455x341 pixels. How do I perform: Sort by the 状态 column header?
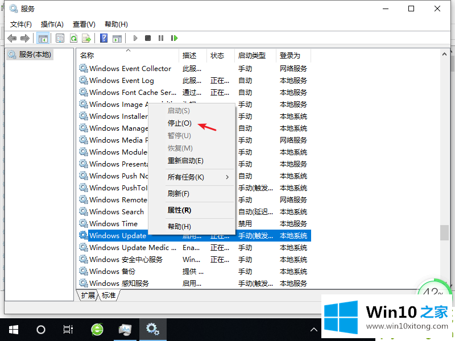click(x=221, y=55)
